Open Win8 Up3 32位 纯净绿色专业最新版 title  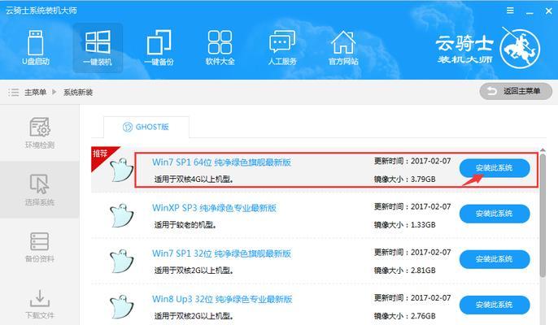coord(222,299)
